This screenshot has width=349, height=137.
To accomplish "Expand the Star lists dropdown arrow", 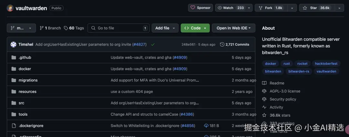I will 339,8.
